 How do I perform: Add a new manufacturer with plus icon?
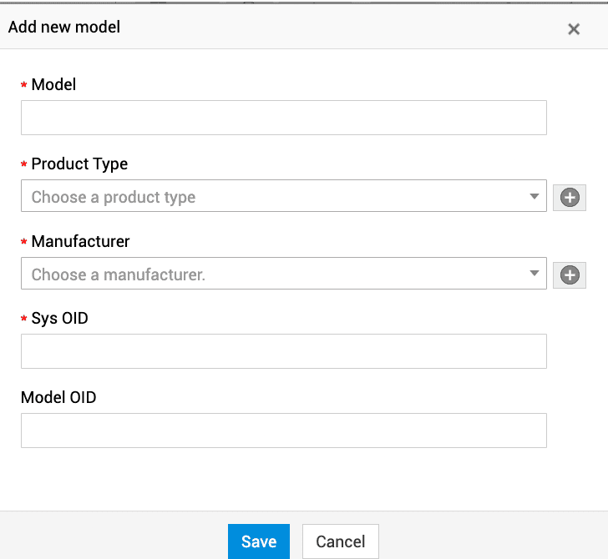tap(570, 275)
